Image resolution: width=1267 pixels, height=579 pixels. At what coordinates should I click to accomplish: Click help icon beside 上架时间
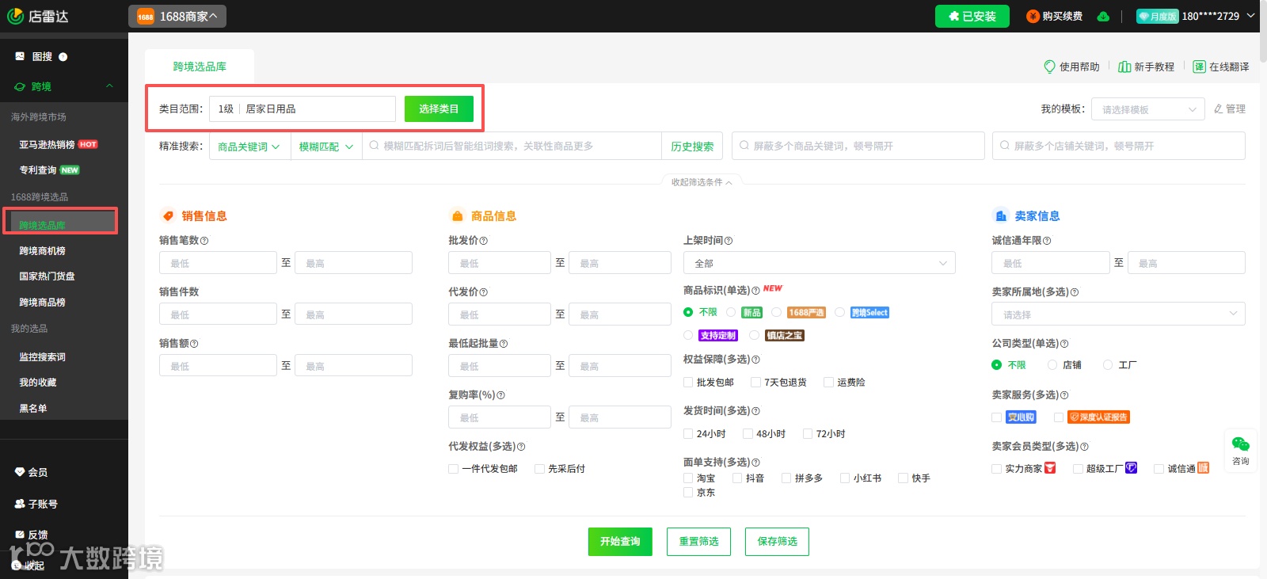[729, 241]
